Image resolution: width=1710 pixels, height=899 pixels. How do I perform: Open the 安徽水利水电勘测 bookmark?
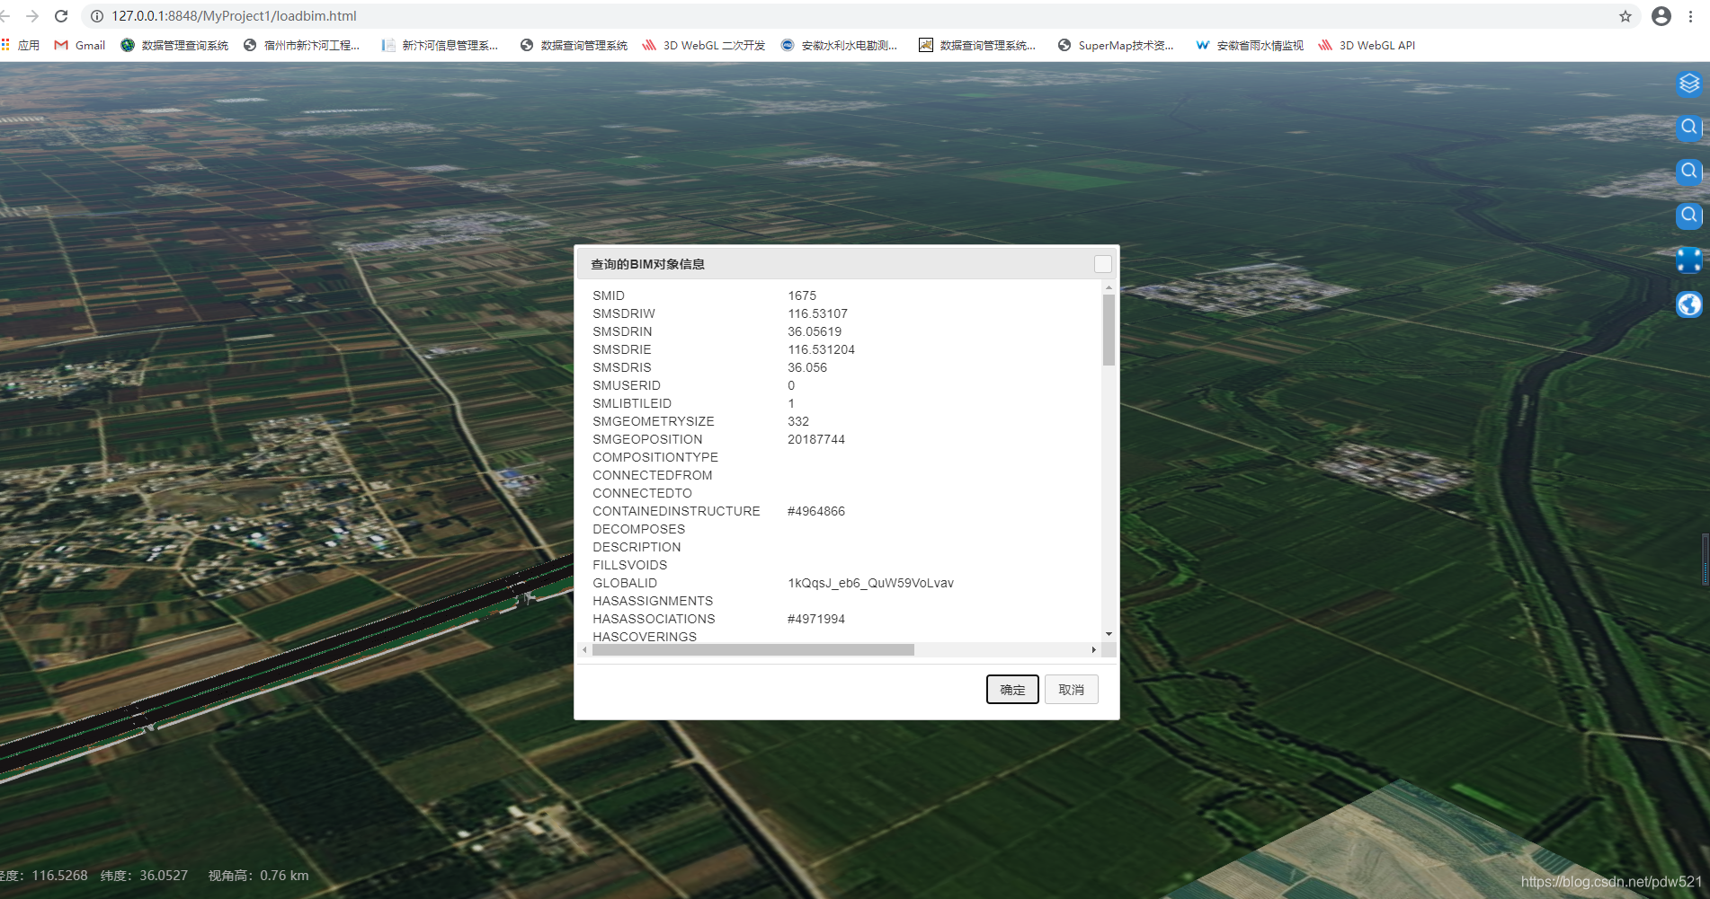point(839,45)
